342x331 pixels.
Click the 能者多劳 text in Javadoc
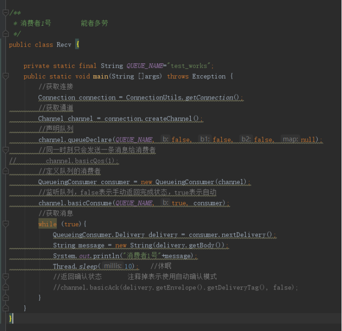(x=94, y=23)
